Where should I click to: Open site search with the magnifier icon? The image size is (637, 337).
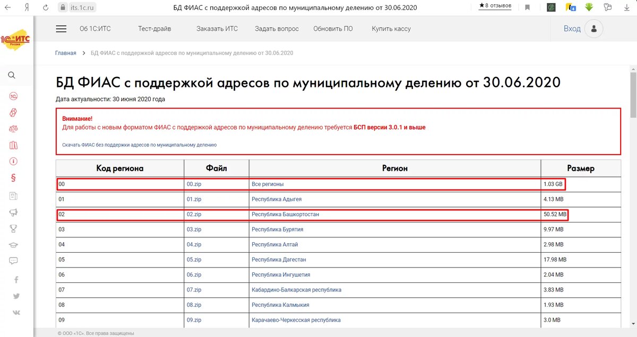click(12, 75)
